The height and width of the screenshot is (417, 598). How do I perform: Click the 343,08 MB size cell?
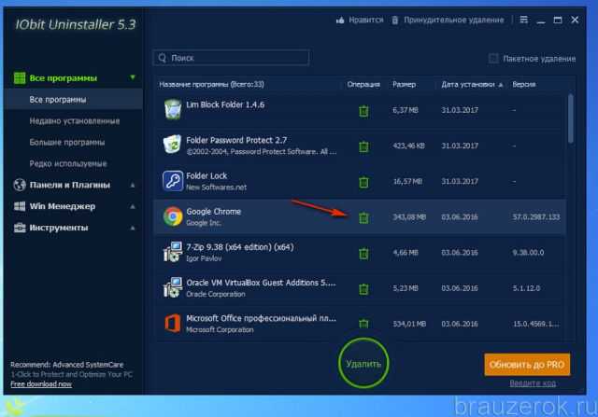click(x=409, y=217)
